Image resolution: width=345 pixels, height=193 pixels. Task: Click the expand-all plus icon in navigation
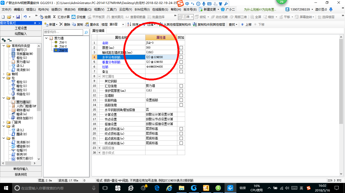[4, 40]
